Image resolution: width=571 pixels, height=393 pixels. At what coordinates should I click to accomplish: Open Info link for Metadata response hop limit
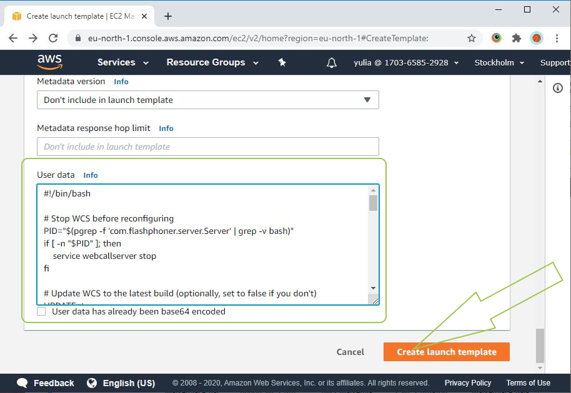[x=166, y=129]
